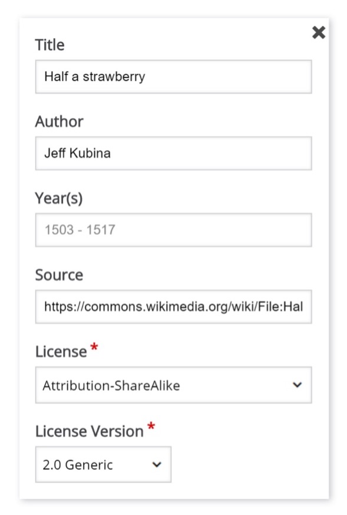Screen dimensions: 347x515
Task: Open the License Version dropdown
Action: [x=103, y=464]
